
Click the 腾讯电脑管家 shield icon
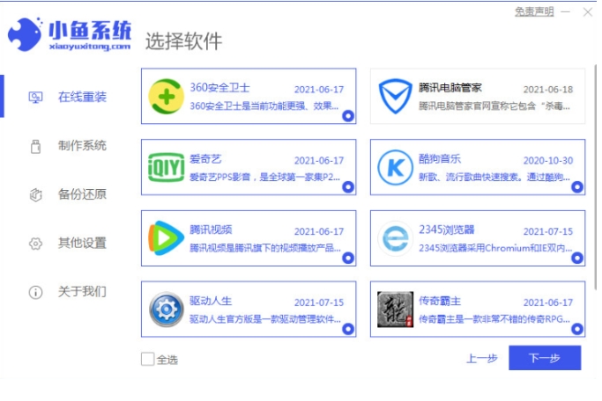395,96
